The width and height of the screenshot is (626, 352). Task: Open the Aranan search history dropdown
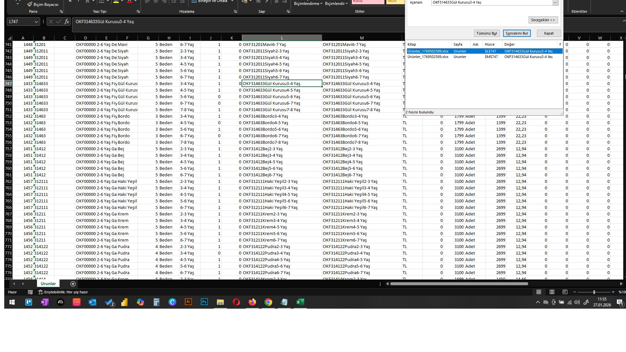[x=555, y=2]
